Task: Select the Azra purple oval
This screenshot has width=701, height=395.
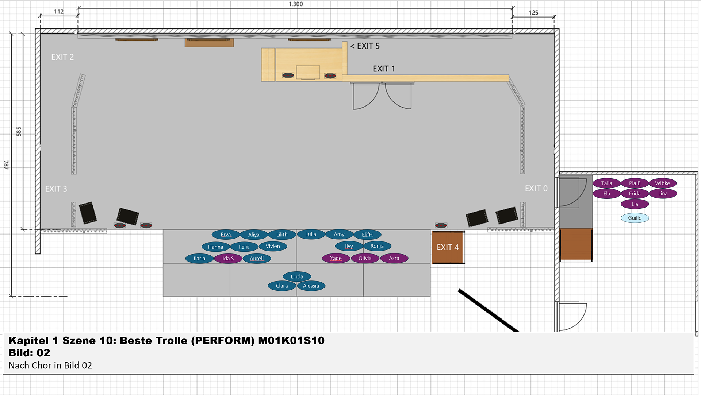Action: click(394, 258)
